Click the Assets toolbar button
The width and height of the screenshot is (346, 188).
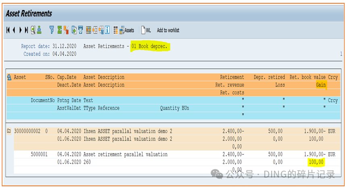click(126, 30)
